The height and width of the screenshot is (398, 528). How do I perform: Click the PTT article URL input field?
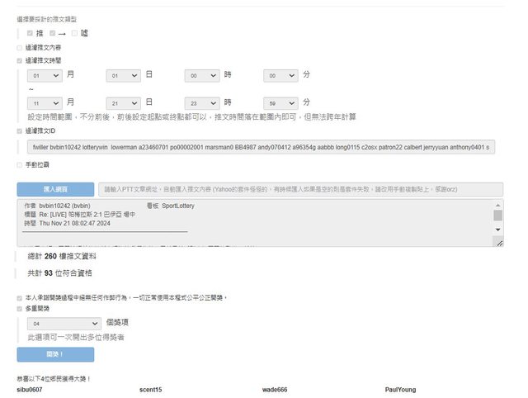coord(299,189)
